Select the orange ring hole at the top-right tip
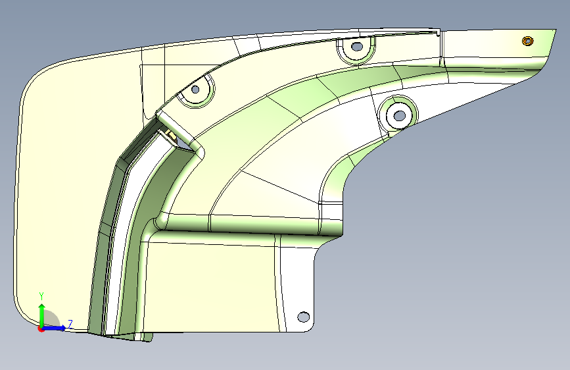The height and width of the screenshot is (370, 570). click(527, 41)
